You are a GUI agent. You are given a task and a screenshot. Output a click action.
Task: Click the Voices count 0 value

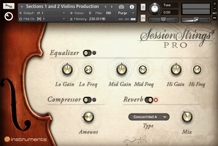click(x=90, y=13)
